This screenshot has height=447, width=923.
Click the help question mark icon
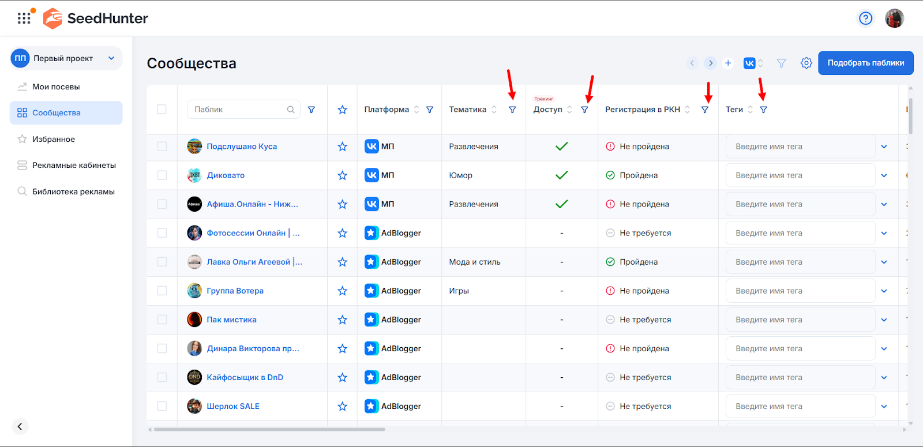coord(865,18)
